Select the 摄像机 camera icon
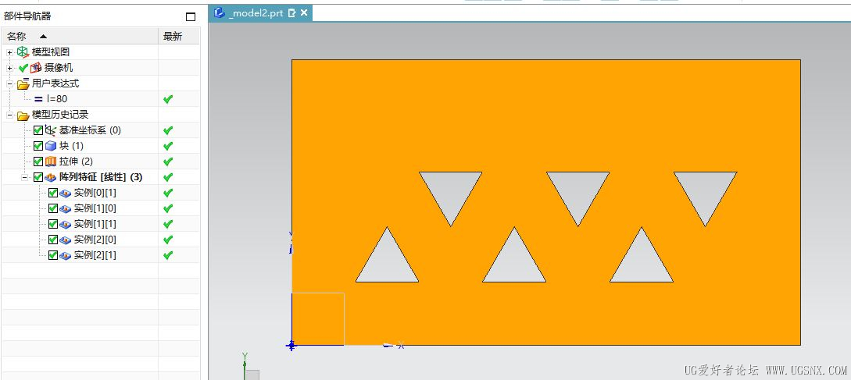This screenshot has width=851, height=380. [x=36, y=68]
